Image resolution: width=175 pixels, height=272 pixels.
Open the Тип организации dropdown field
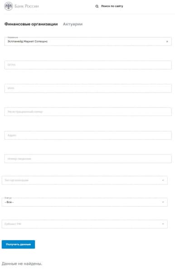coord(85,180)
